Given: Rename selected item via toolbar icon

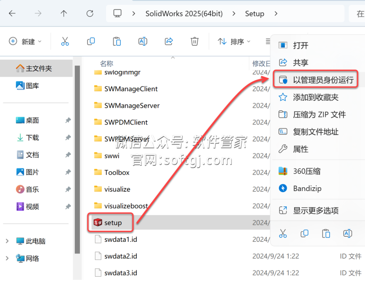Looking at the screenshot, I should click(143, 42).
